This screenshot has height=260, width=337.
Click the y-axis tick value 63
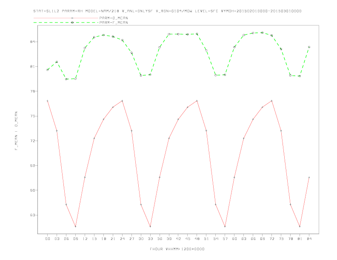point(32,215)
